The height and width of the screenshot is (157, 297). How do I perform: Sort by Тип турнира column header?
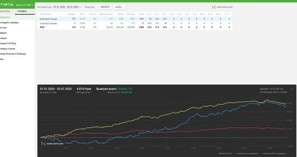click(x=45, y=14)
